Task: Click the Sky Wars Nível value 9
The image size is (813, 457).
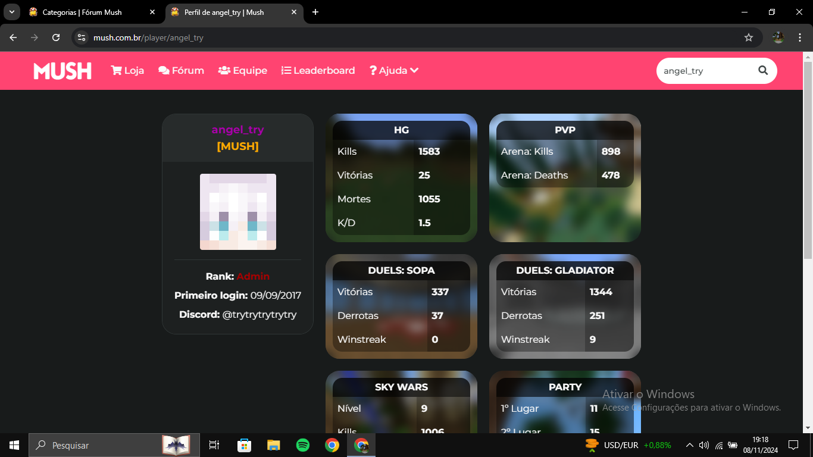Action: 424,408
